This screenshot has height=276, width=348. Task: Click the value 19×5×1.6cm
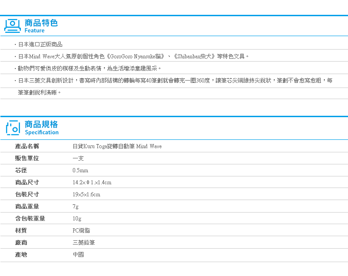point(86,194)
